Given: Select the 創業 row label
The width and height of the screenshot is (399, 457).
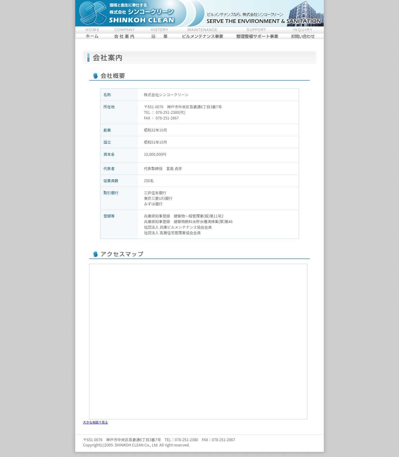Looking at the screenshot, I should (x=107, y=130).
